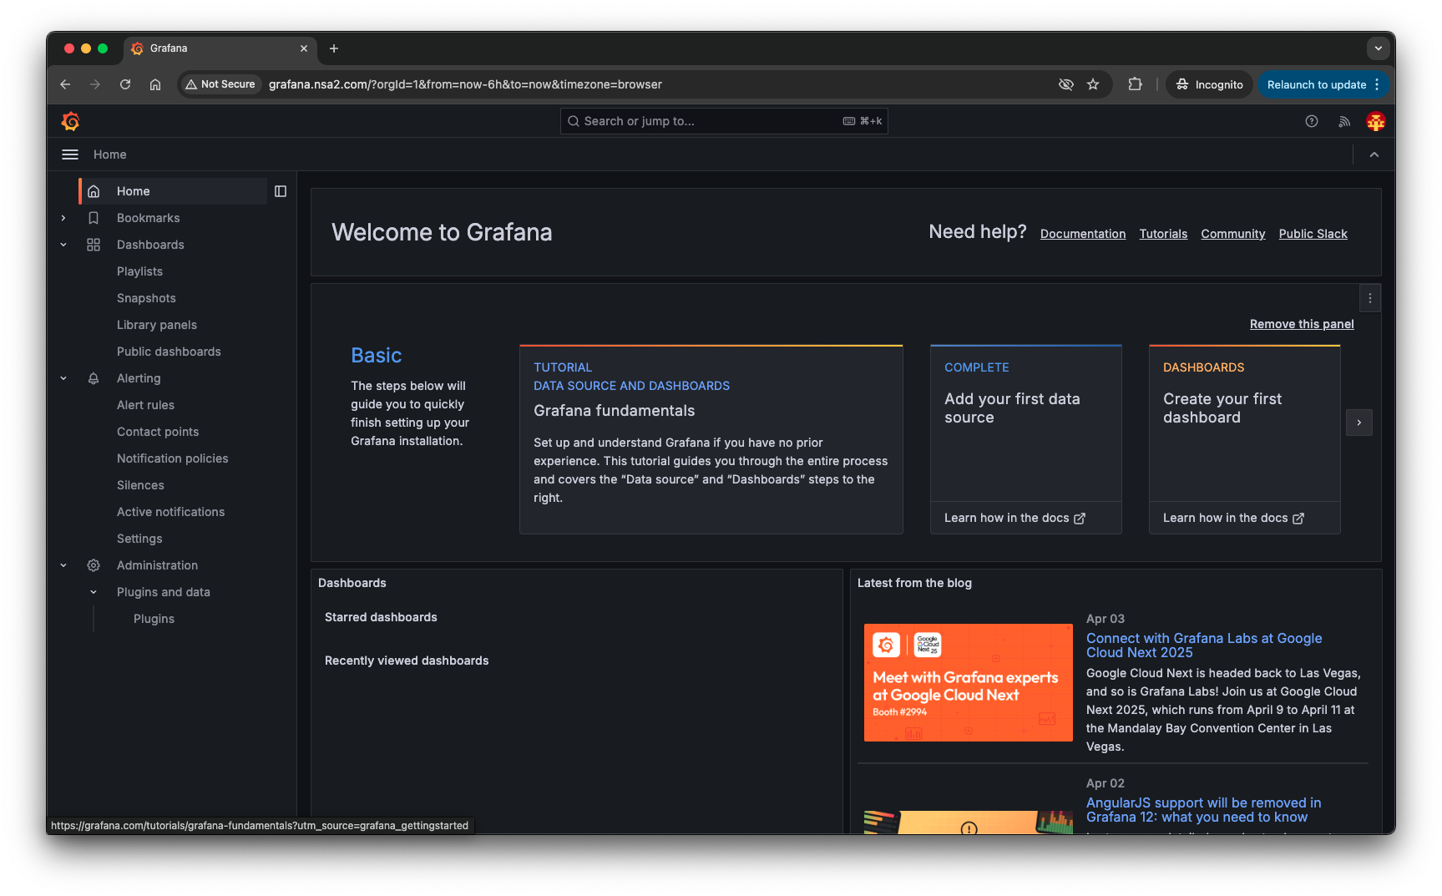Screen dimensions: 1442x896
Task: Click the browser back arrow
Action: pyautogui.click(x=65, y=84)
